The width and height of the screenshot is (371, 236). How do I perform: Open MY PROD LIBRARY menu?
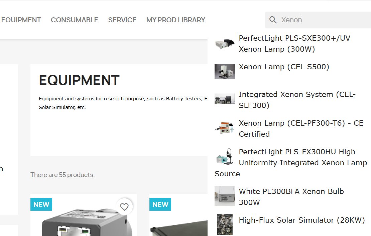(x=175, y=20)
